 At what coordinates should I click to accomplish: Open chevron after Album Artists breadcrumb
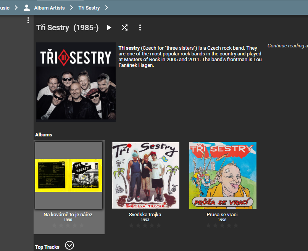pyautogui.click(x=71, y=8)
